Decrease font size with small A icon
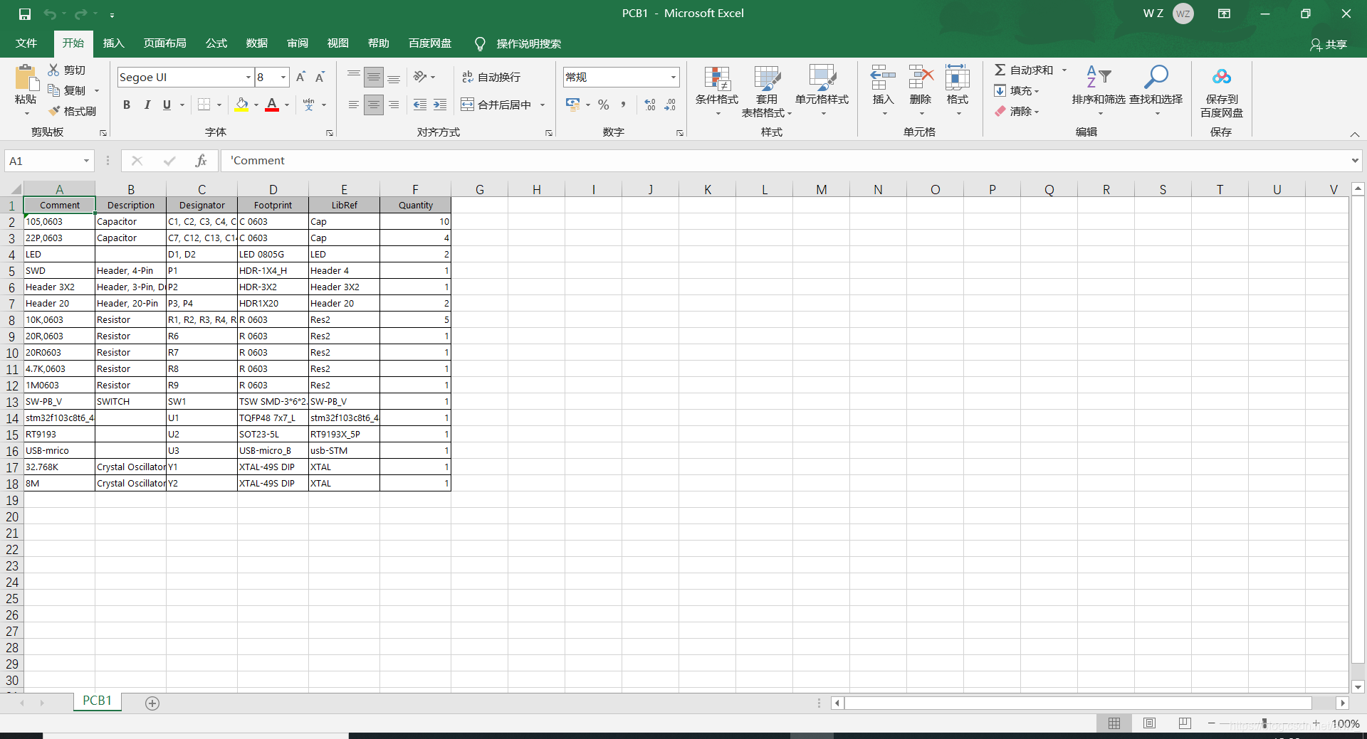This screenshot has height=739, width=1367. coord(320,77)
